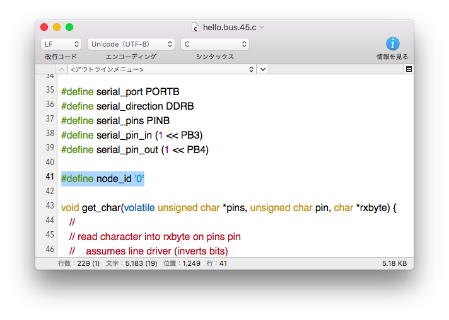
Task: Click the volatile keyword on line 43
Action: click(139, 208)
